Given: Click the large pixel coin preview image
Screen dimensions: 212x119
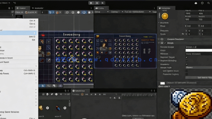Looking at the screenshot, I should click(191, 104).
